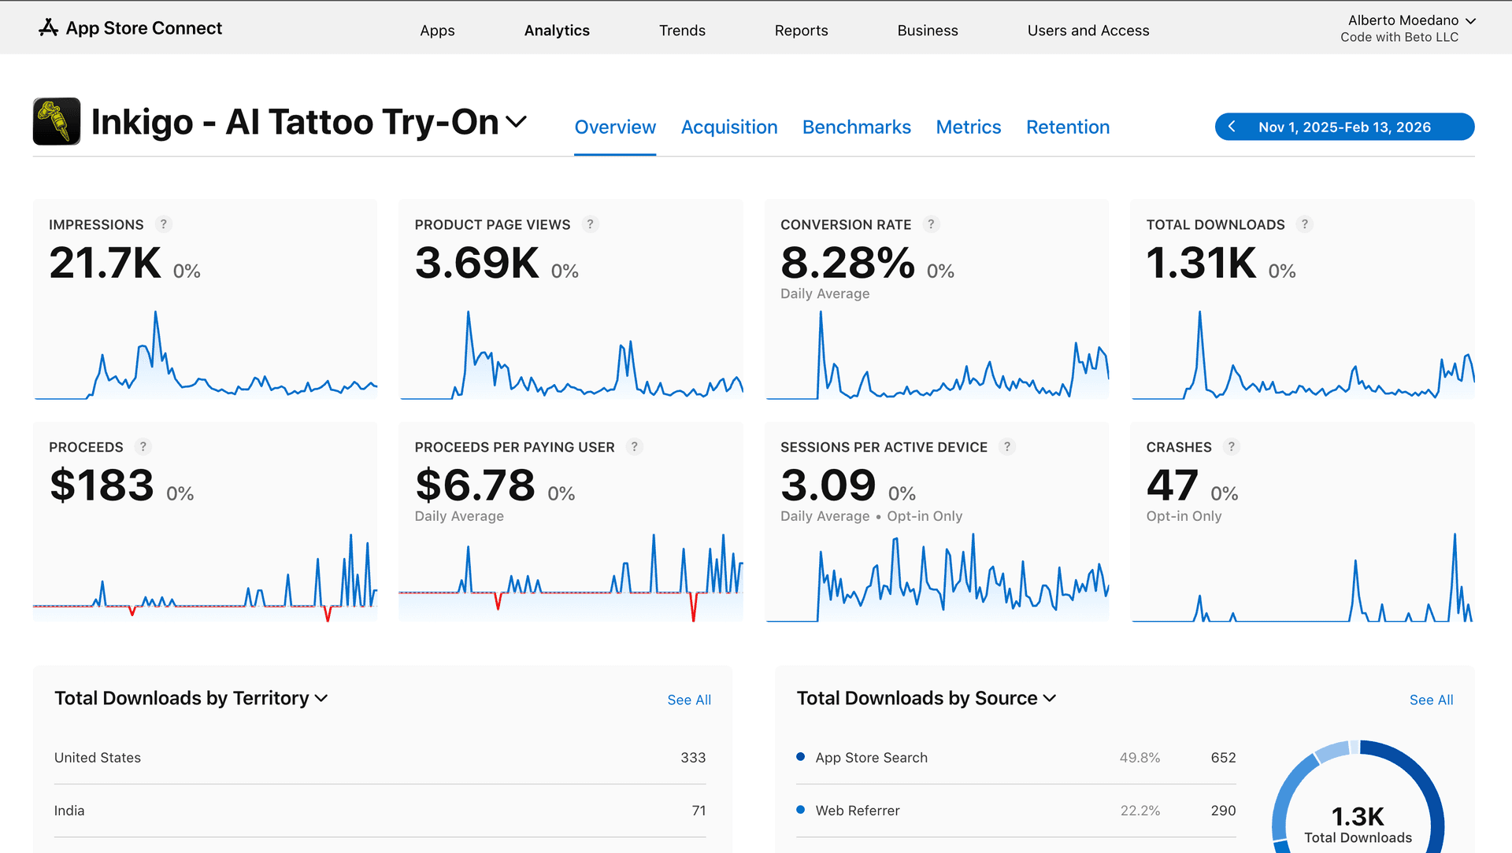Image resolution: width=1512 pixels, height=853 pixels.
Task: Toggle the Web Referrer legend dot
Action: tap(800, 811)
